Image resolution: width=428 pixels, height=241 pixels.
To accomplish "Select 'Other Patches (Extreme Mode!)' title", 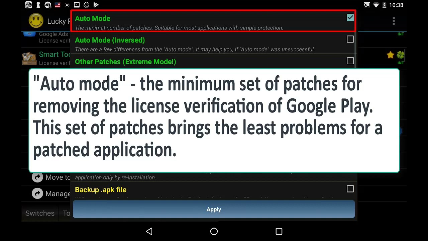I will coord(125,62).
